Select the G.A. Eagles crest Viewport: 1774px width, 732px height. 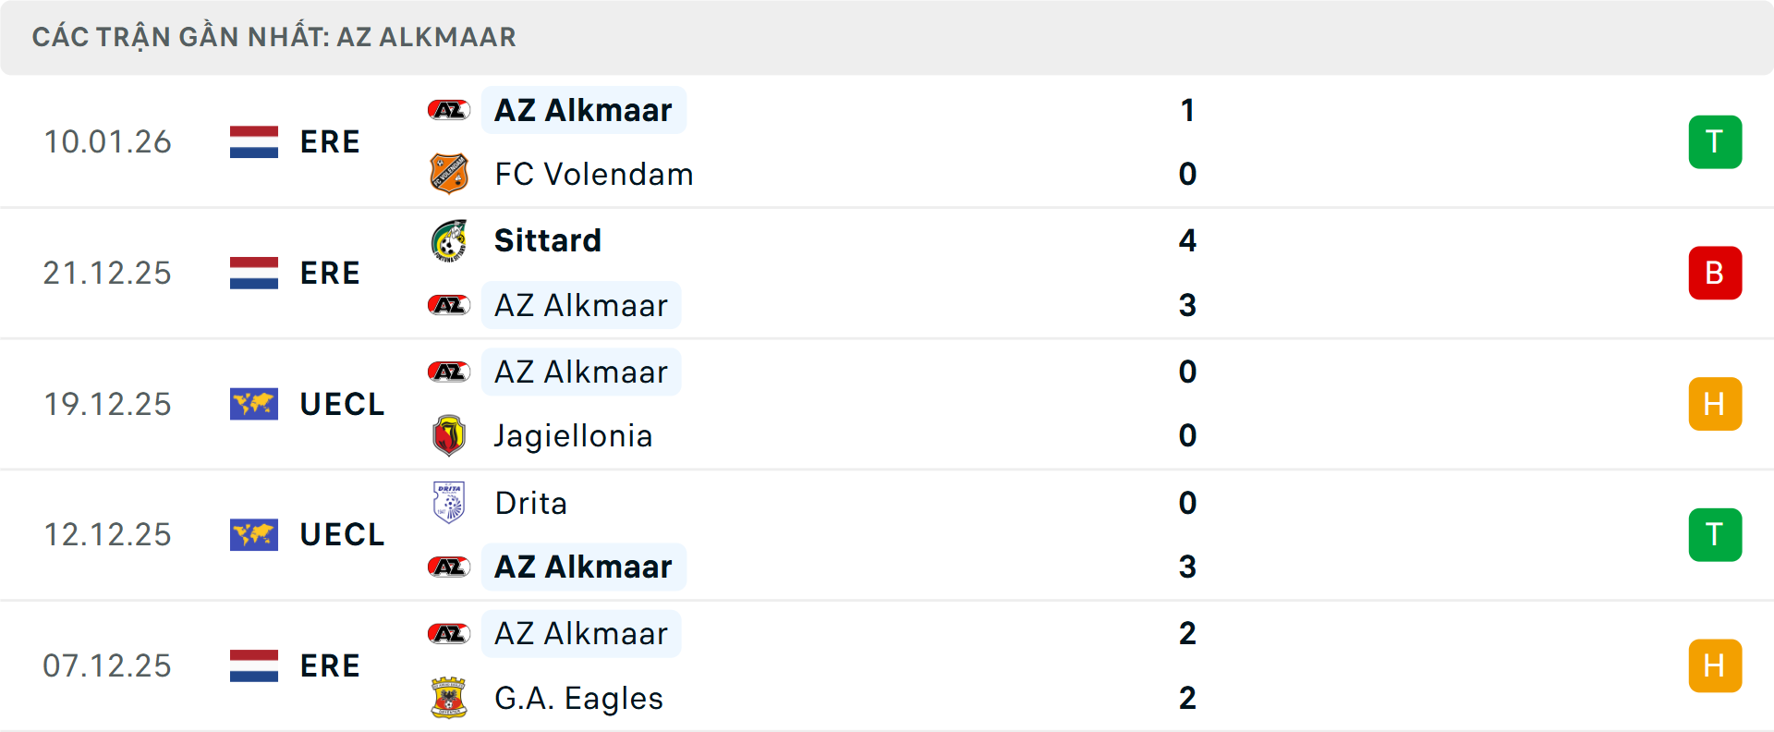tap(450, 698)
